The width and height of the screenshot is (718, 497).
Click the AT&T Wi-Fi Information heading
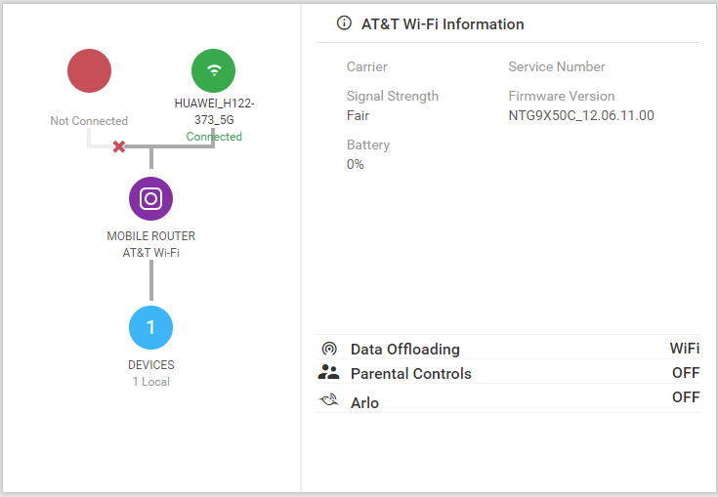[443, 23]
